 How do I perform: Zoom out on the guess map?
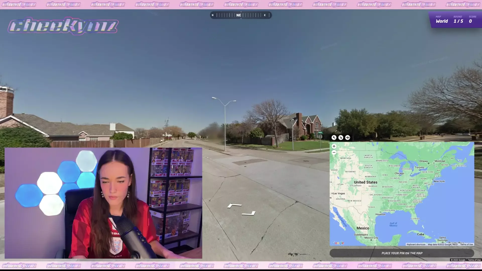coord(334,152)
